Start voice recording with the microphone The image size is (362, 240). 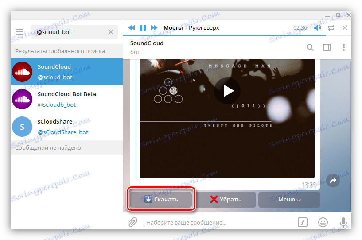coord(343,222)
